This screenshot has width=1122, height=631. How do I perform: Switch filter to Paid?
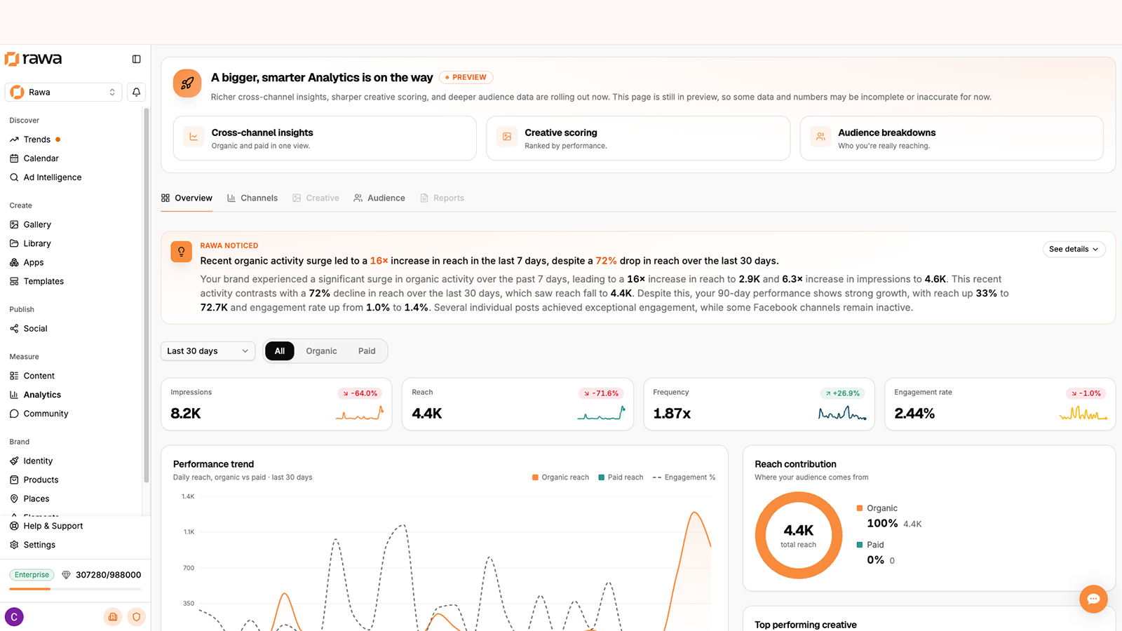[x=367, y=351]
